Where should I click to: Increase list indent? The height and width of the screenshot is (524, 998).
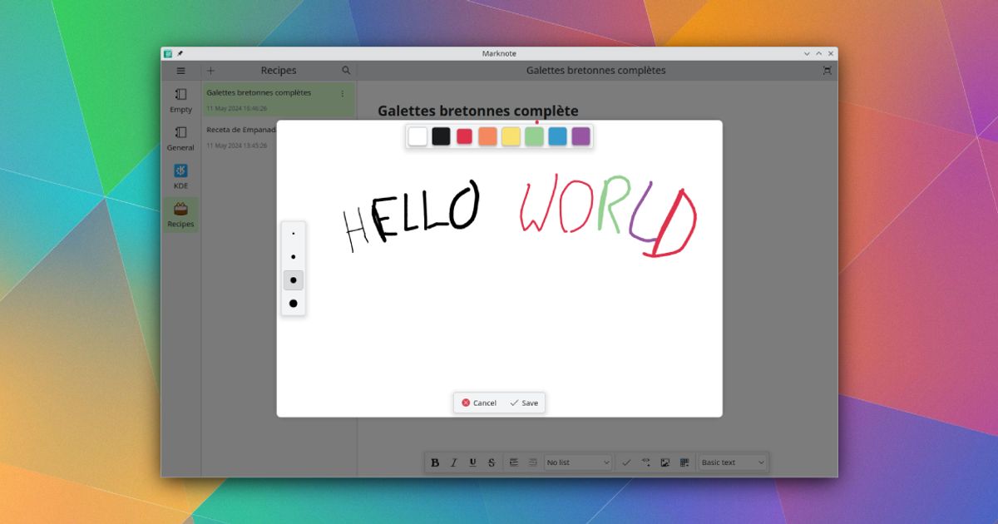[x=514, y=462]
